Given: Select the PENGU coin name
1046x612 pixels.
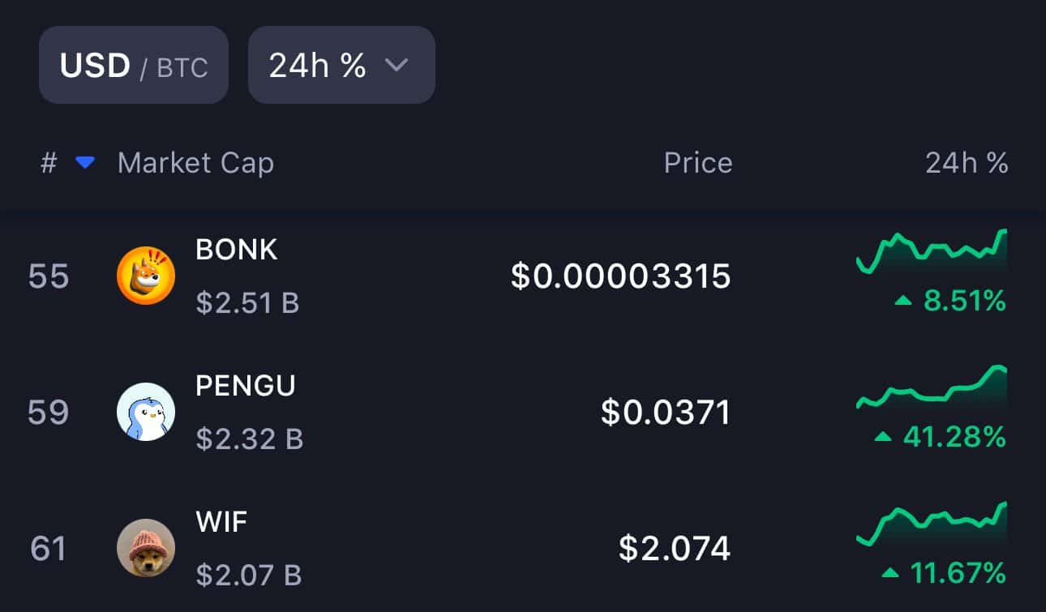Looking at the screenshot, I should pyautogui.click(x=246, y=386).
